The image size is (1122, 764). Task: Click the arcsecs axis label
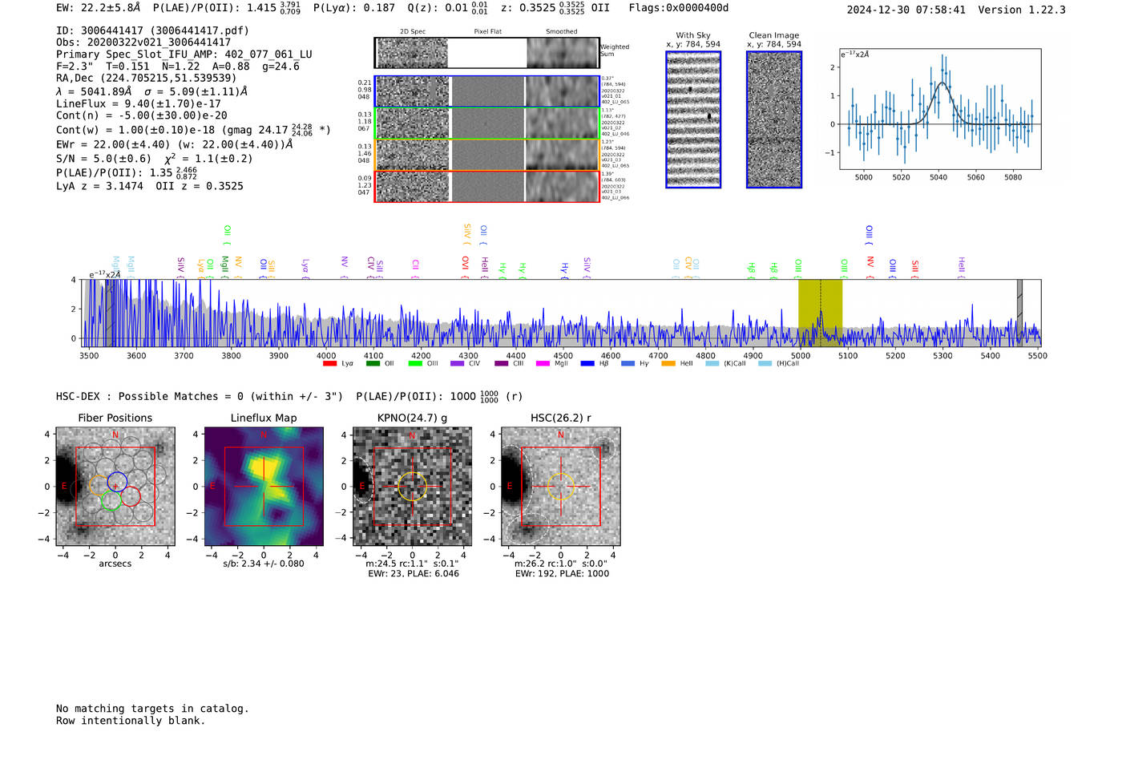point(115,564)
